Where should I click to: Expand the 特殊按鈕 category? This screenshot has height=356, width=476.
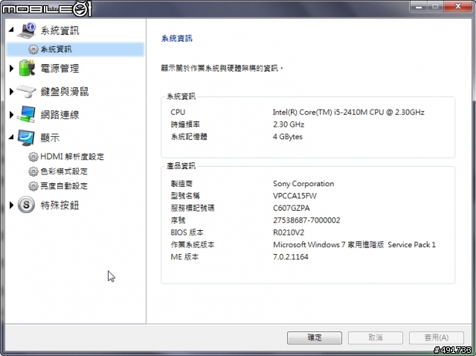[x=12, y=206]
